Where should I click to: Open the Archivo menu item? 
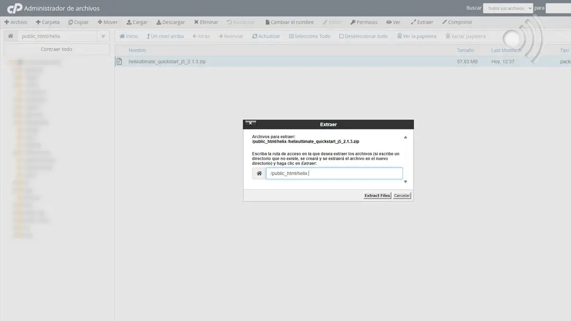pyautogui.click(x=16, y=22)
